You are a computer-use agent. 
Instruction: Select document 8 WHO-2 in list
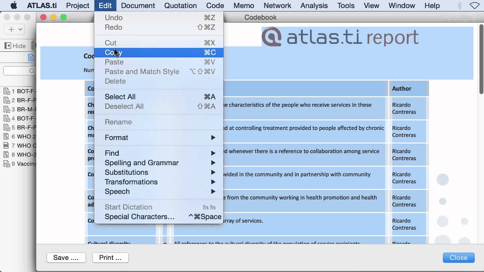[x=20, y=155]
